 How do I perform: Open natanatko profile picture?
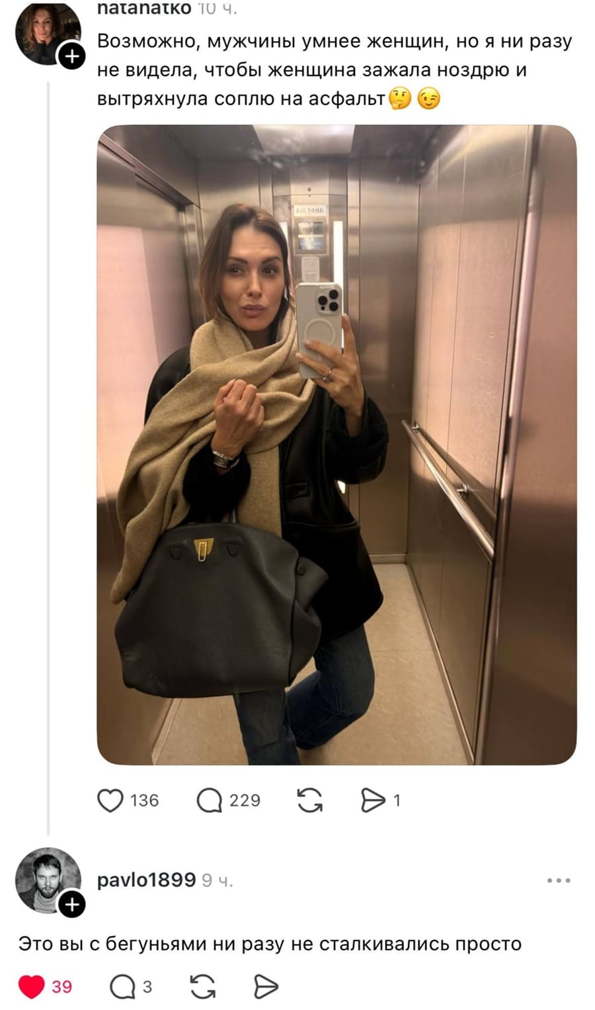click(48, 32)
